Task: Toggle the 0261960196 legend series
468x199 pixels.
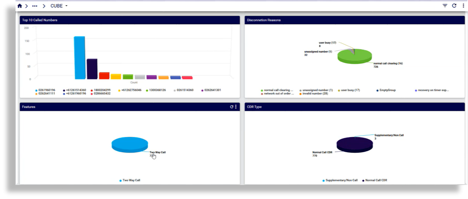Action: point(46,90)
